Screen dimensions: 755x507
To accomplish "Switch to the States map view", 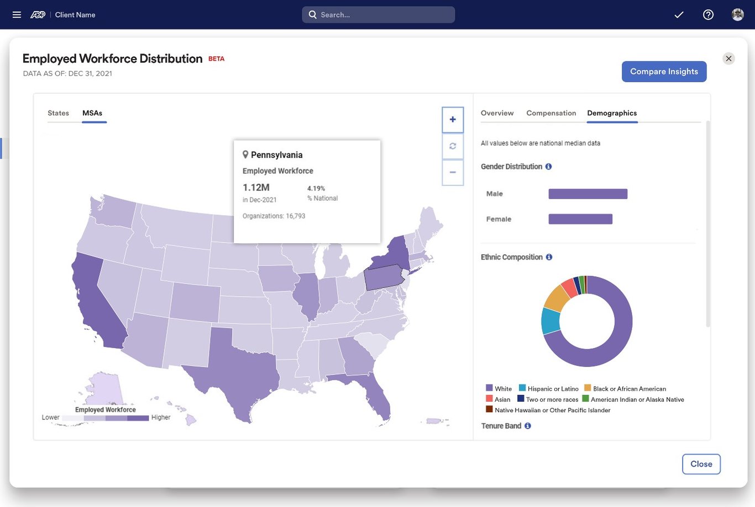I will pos(58,113).
